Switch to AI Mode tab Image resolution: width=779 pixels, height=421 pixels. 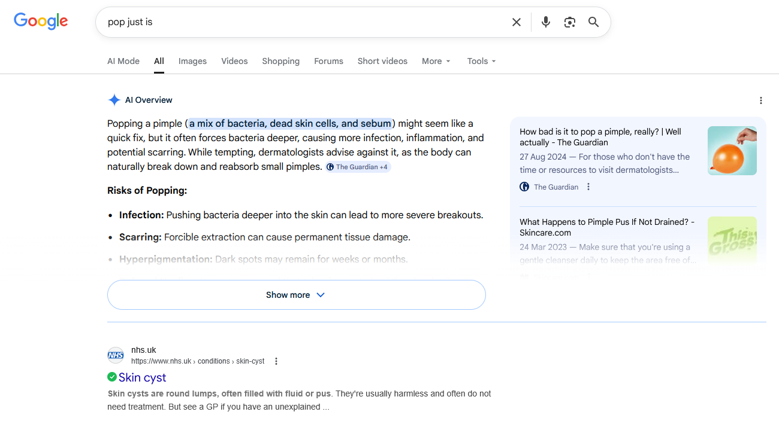pos(123,61)
